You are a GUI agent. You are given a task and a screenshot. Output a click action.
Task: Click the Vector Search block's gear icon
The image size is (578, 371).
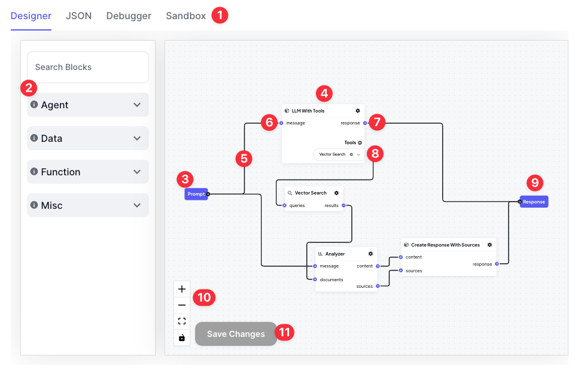tap(336, 193)
